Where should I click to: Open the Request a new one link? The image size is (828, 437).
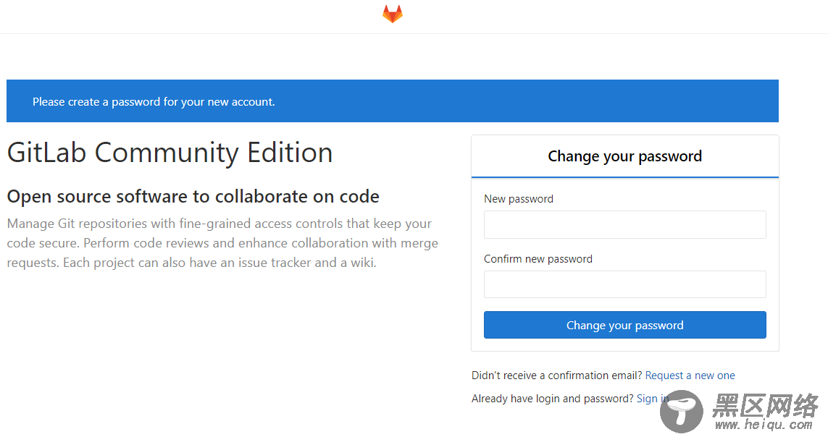pyautogui.click(x=690, y=376)
